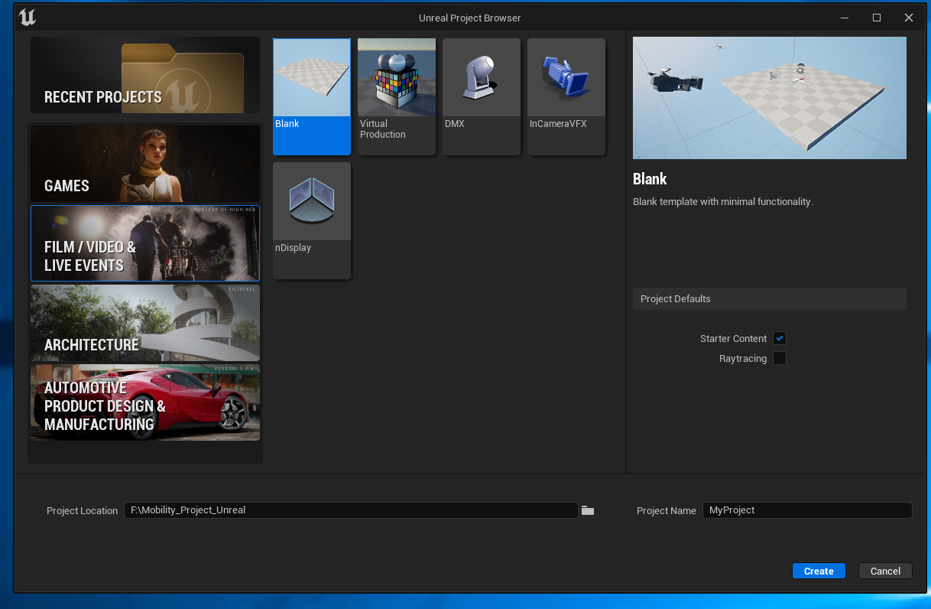Click the Cancel button
This screenshot has height=609, width=931.
[885, 571]
